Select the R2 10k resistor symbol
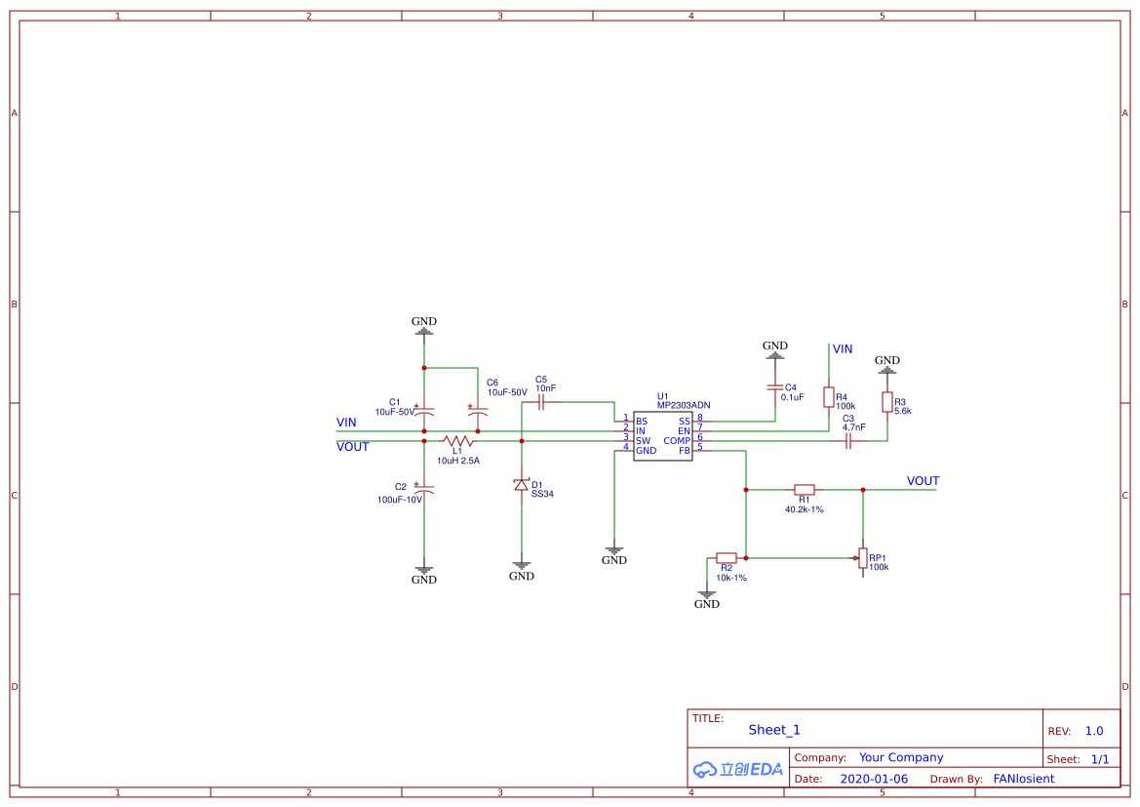 pyautogui.click(x=727, y=558)
